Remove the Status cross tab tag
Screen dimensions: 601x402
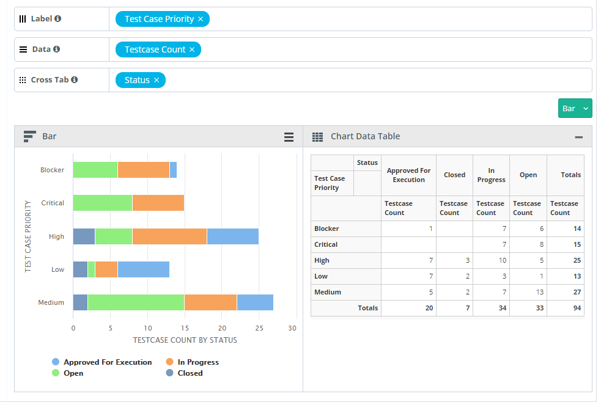click(x=157, y=81)
